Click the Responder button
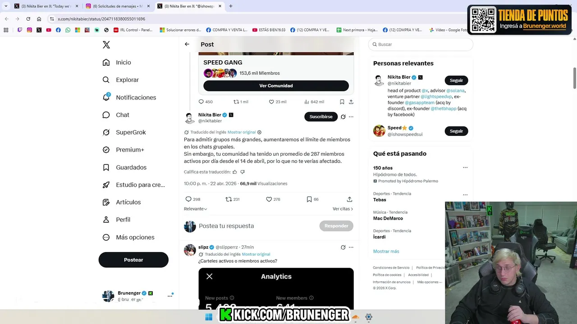The image size is (577, 324). (x=336, y=226)
